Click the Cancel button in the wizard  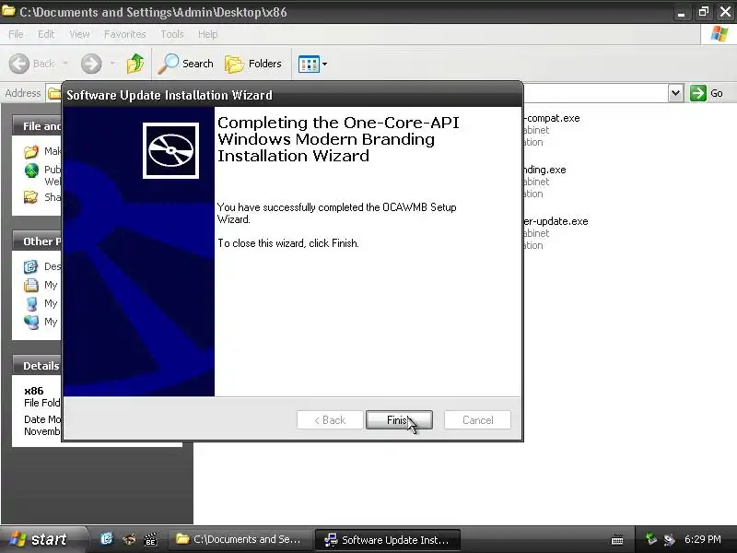pos(477,420)
